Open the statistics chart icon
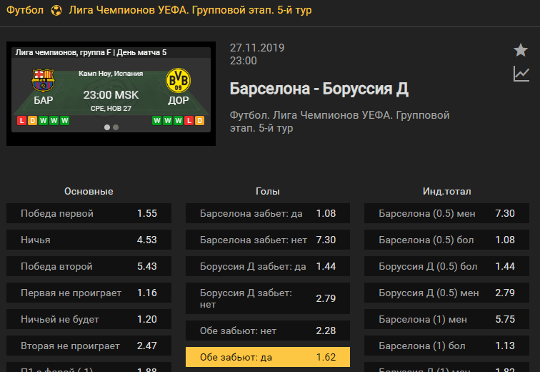 pyautogui.click(x=521, y=74)
